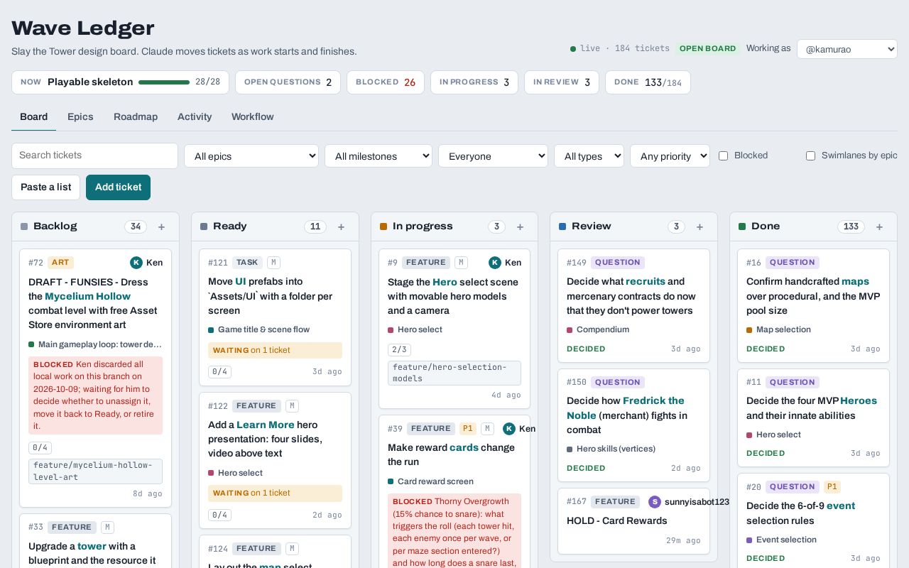Image resolution: width=909 pixels, height=568 pixels.
Task: Click the Open questions stat chip
Action: (x=288, y=82)
